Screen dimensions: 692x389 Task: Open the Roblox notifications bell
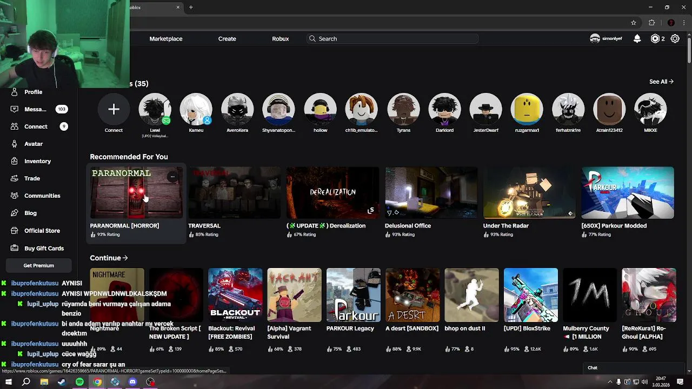[637, 38]
